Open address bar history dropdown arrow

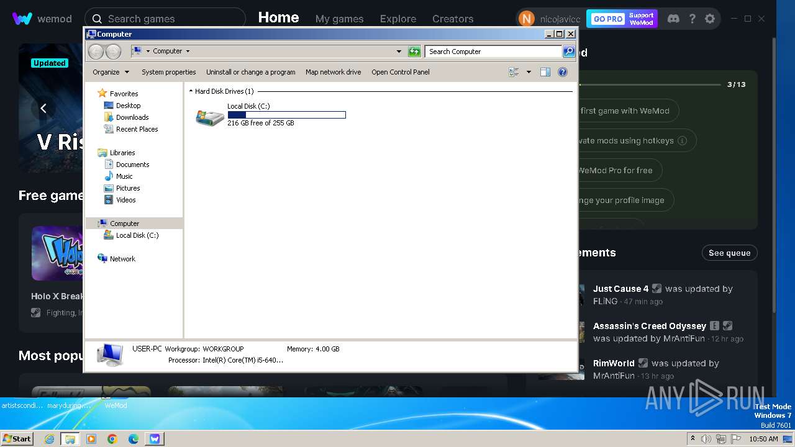[399, 52]
